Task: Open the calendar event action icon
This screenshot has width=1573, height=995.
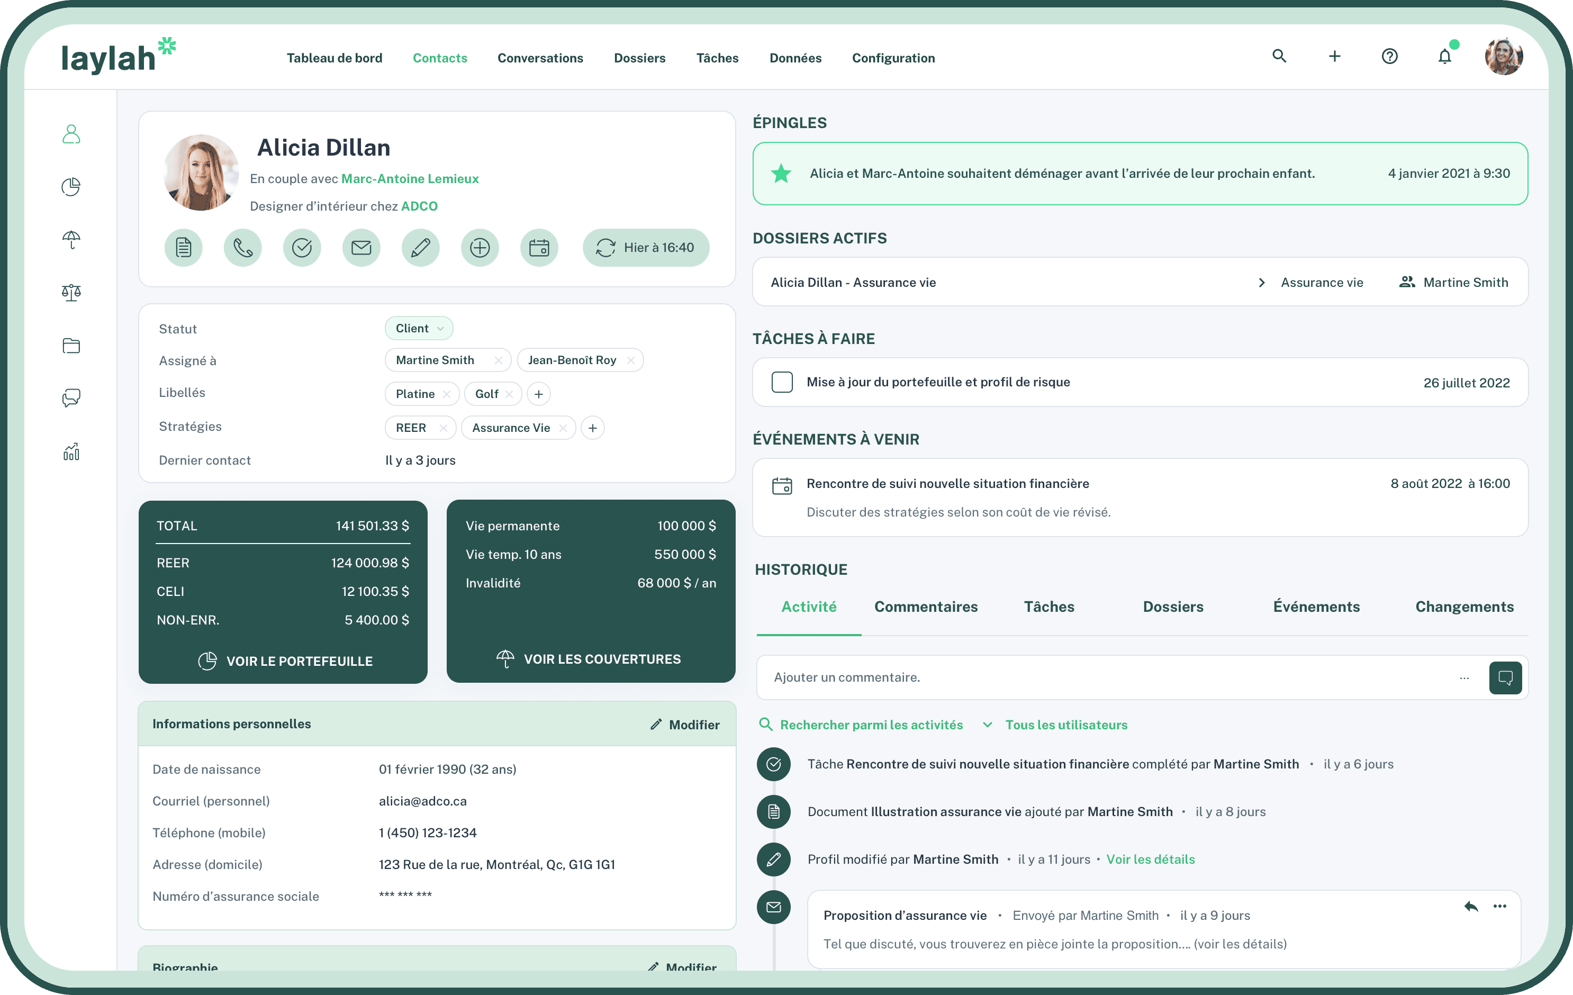Action: [539, 248]
